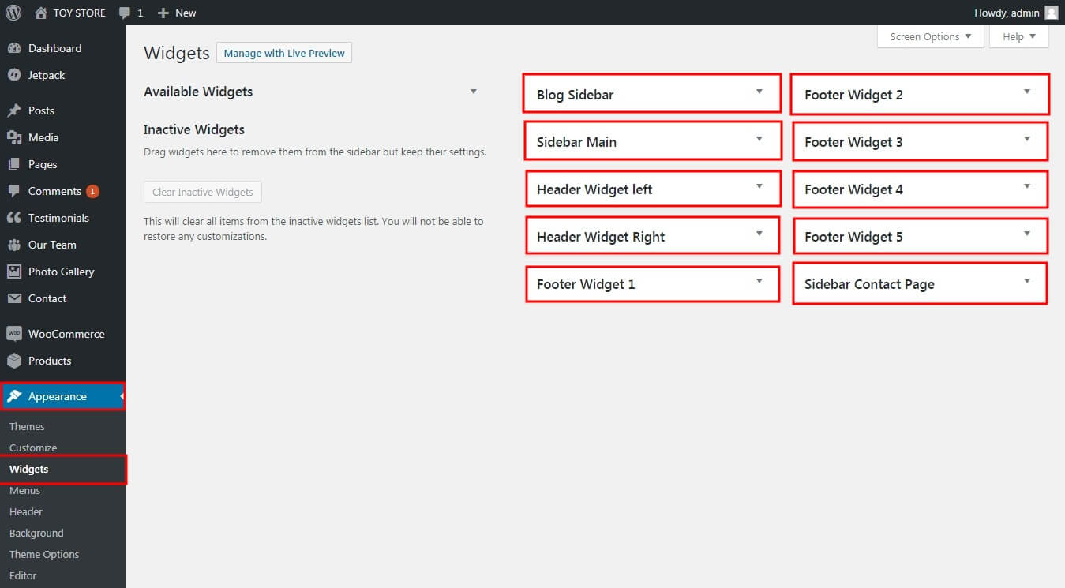Viewport: 1065px width, 588px height.
Task: Open the Products menu item
Action: click(63, 361)
